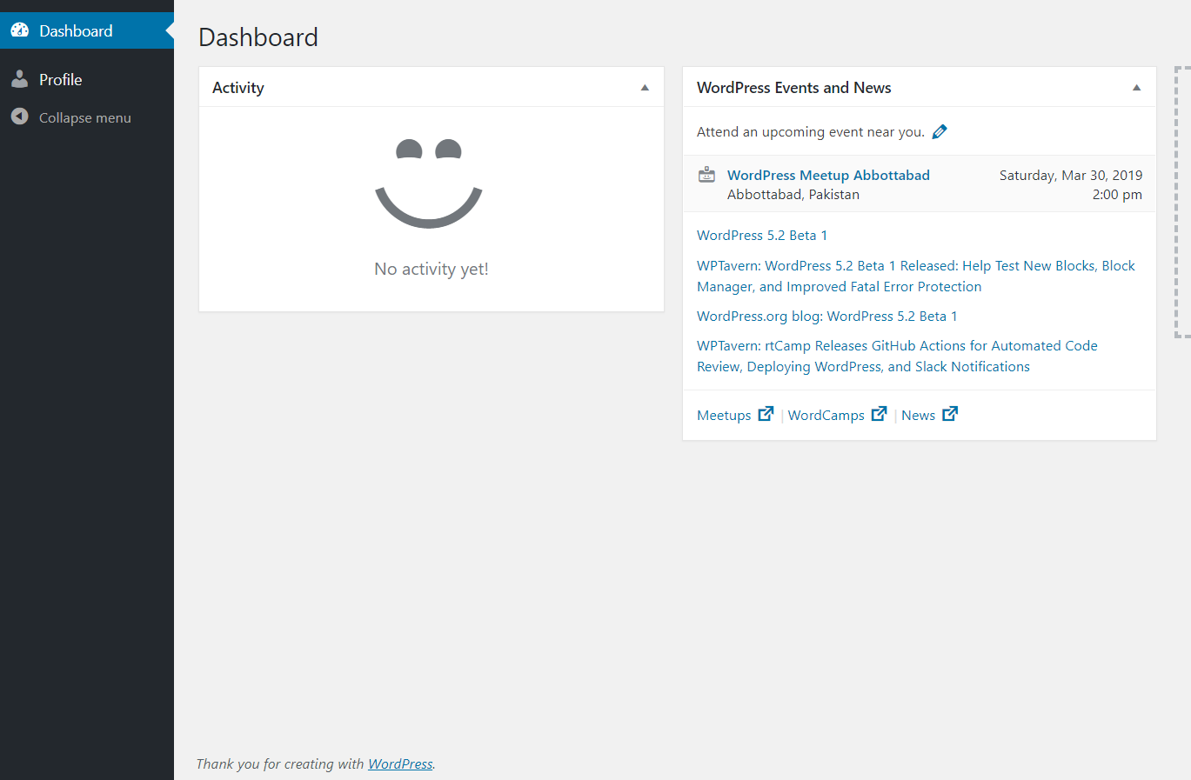Click 'Attend an upcoming event near you.' text
The image size is (1191, 780).
[x=811, y=132]
